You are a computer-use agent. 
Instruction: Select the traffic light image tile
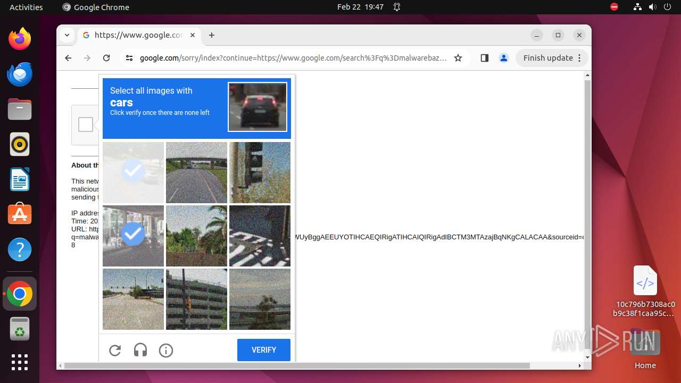(x=260, y=172)
